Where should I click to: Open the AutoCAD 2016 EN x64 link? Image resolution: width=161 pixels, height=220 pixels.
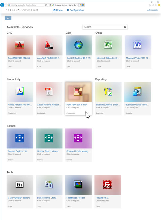(x=19, y=58)
